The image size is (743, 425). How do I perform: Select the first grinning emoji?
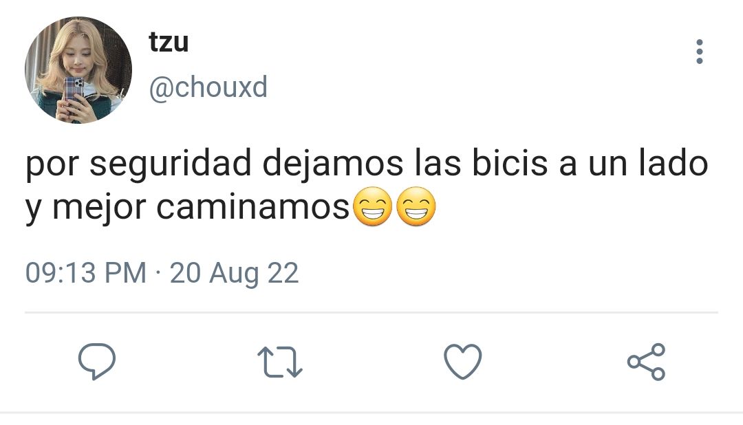pos(374,206)
